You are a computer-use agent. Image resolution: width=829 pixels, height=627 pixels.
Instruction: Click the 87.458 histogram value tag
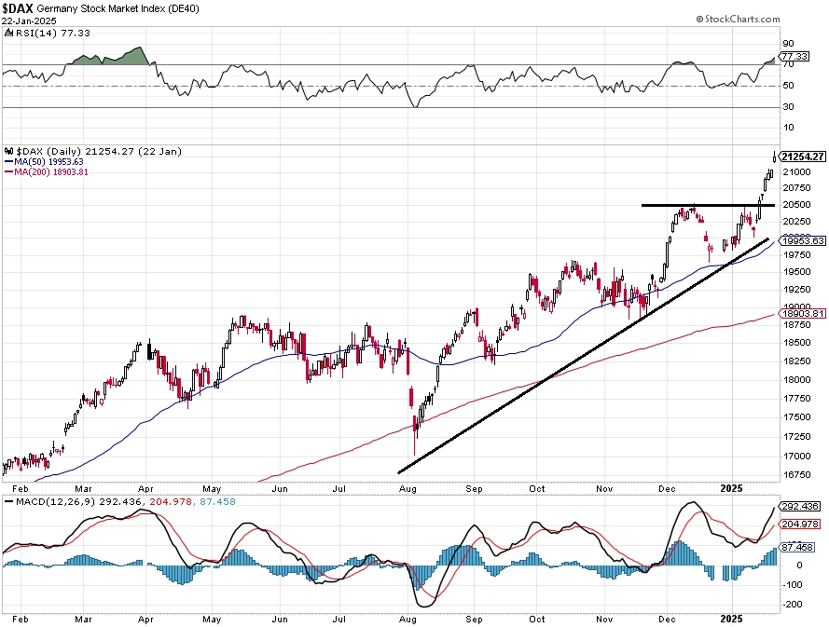(797, 547)
